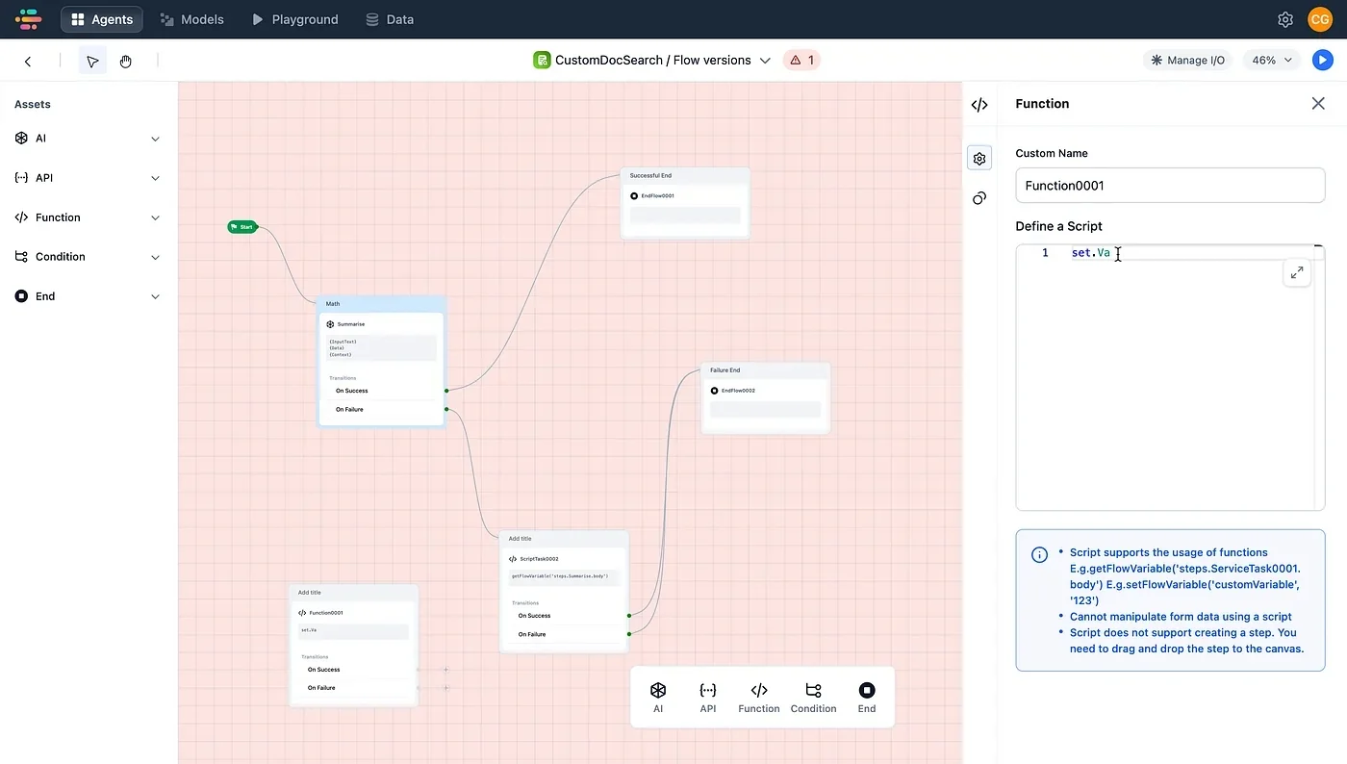1347x764 pixels.
Task: Open the Flow versions dropdown
Action: pyautogui.click(x=765, y=60)
